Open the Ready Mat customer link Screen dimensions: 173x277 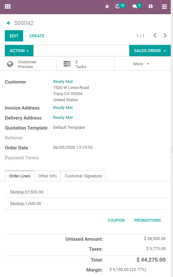pyautogui.click(x=63, y=81)
